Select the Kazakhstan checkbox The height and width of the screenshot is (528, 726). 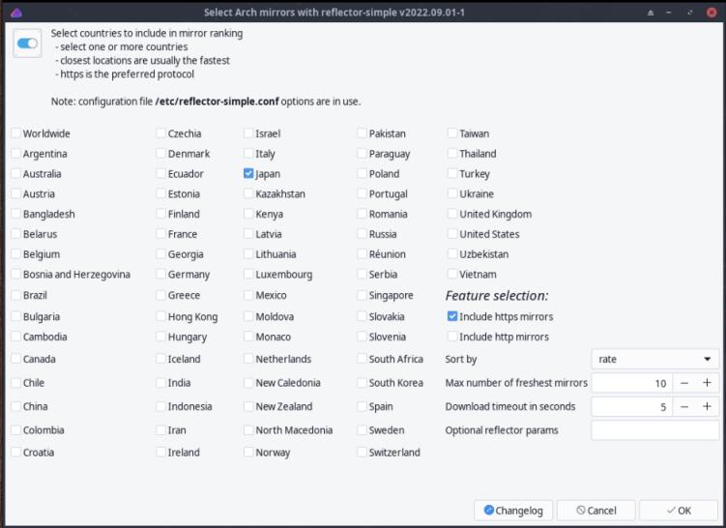[248, 193]
